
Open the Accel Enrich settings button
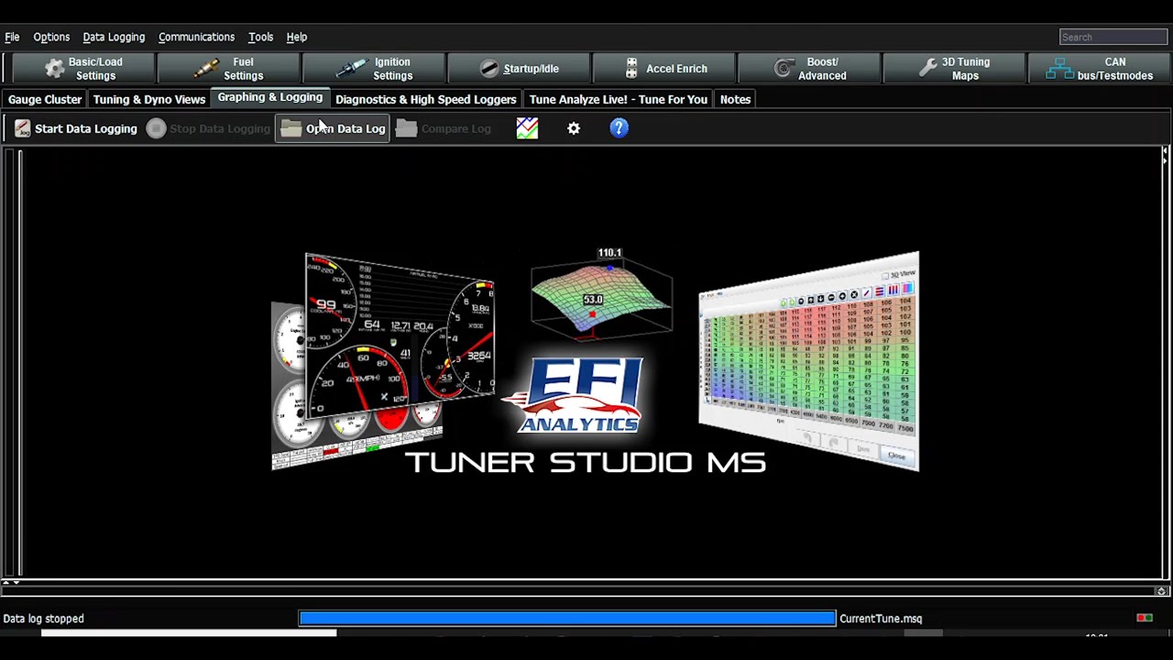pyautogui.click(x=664, y=69)
